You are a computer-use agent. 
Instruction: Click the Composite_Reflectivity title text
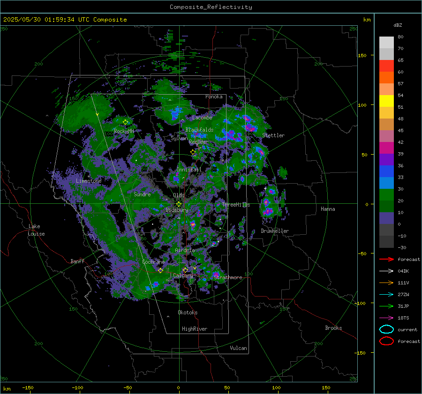click(x=211, y=7)
